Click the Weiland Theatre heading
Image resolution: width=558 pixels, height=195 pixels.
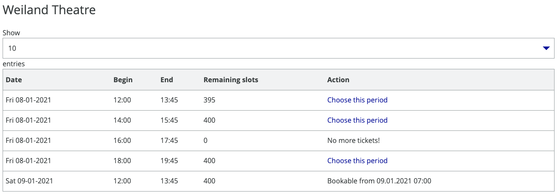click(49, 10)
